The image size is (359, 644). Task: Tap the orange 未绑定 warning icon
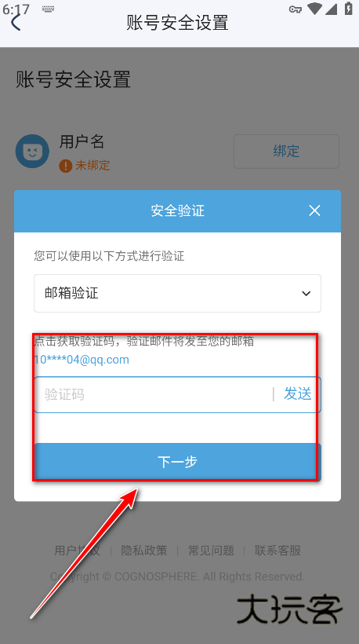(66, 166)
